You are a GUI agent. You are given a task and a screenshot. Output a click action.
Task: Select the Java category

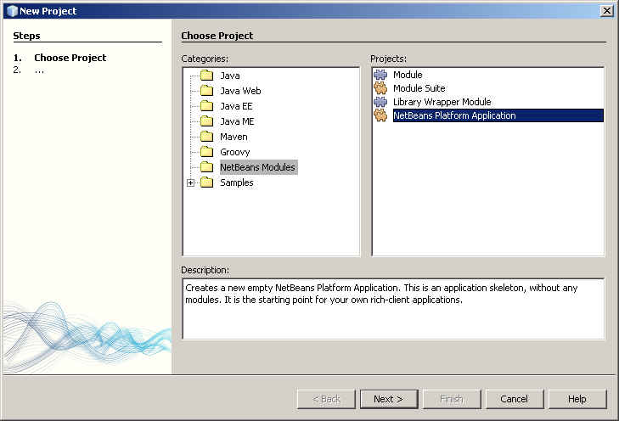click(230, 76)
